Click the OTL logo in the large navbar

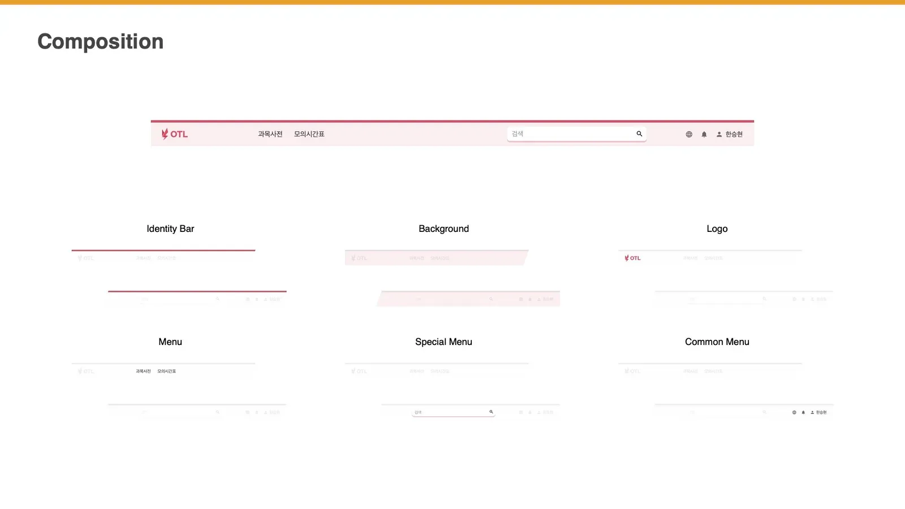point(174,134)
